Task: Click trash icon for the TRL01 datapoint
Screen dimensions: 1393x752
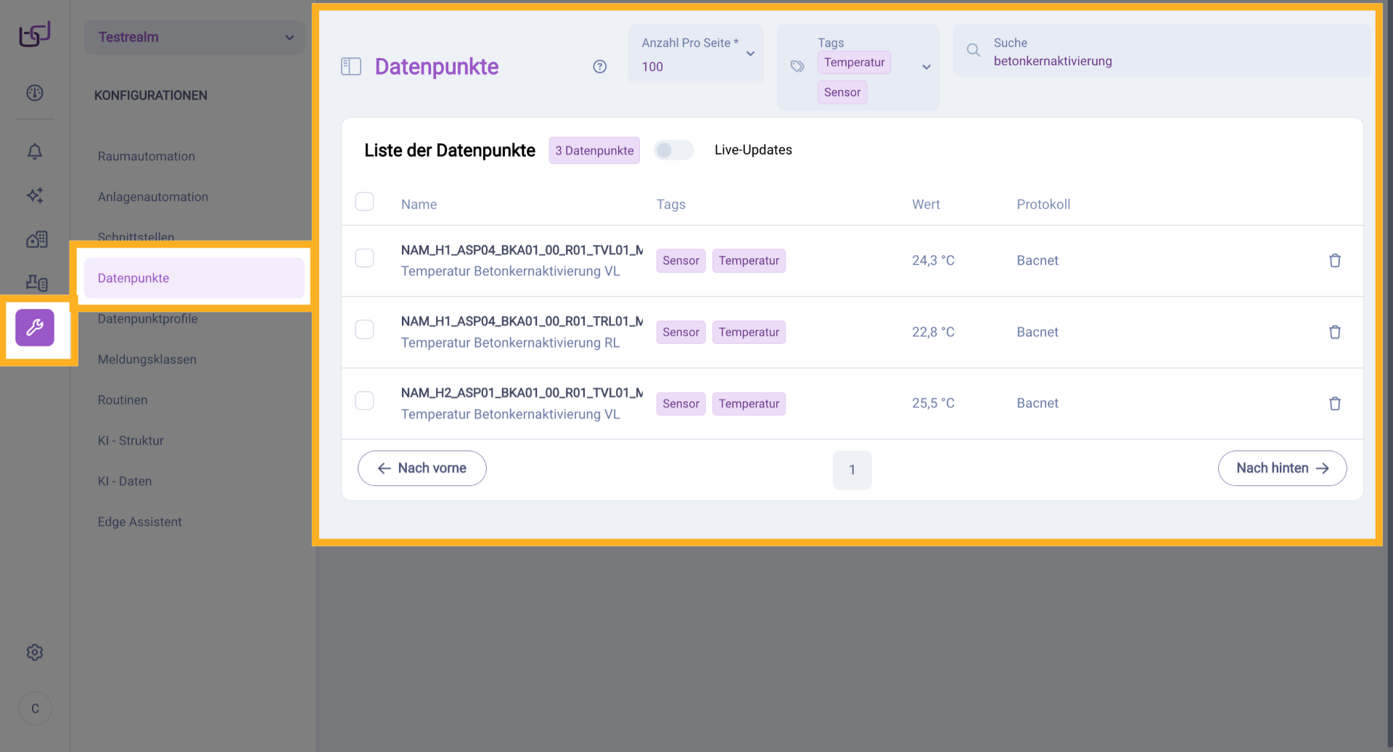Action: pyautogui.click(x=1334, y=332)
